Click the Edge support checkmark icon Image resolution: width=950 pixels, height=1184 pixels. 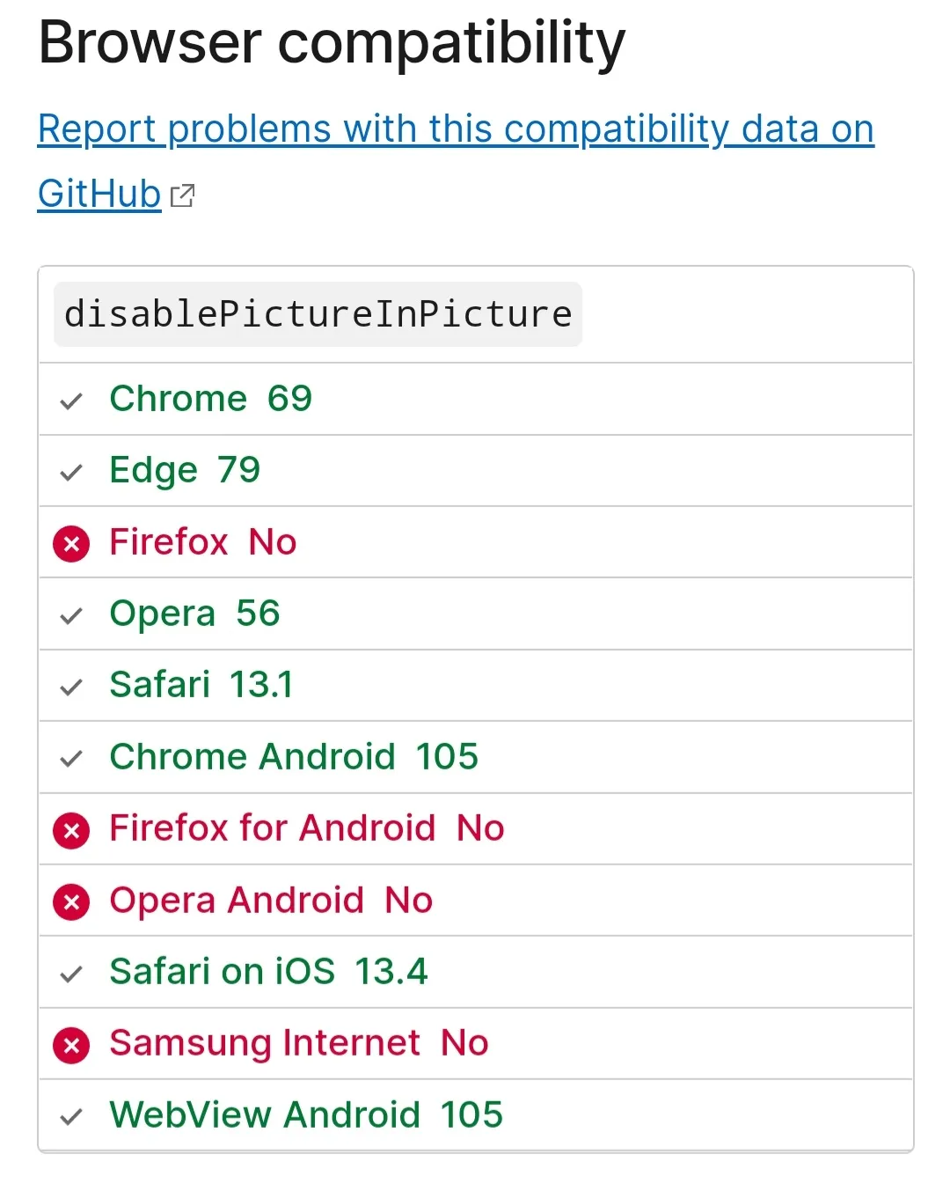pos(71,473)
